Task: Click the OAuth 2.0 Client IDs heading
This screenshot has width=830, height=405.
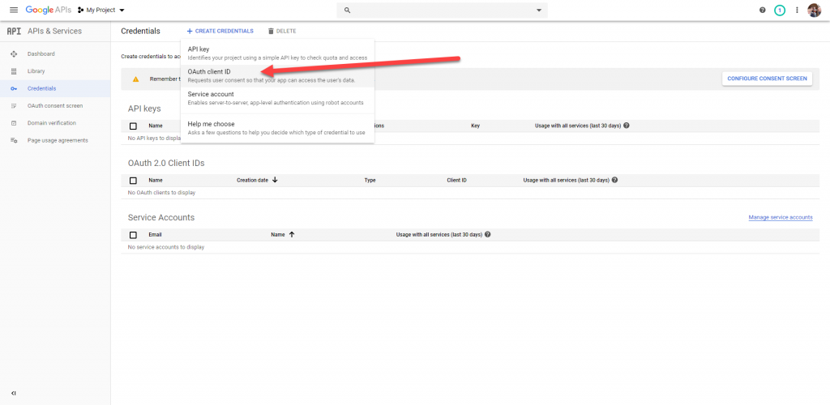Action: tap(166, 164)
